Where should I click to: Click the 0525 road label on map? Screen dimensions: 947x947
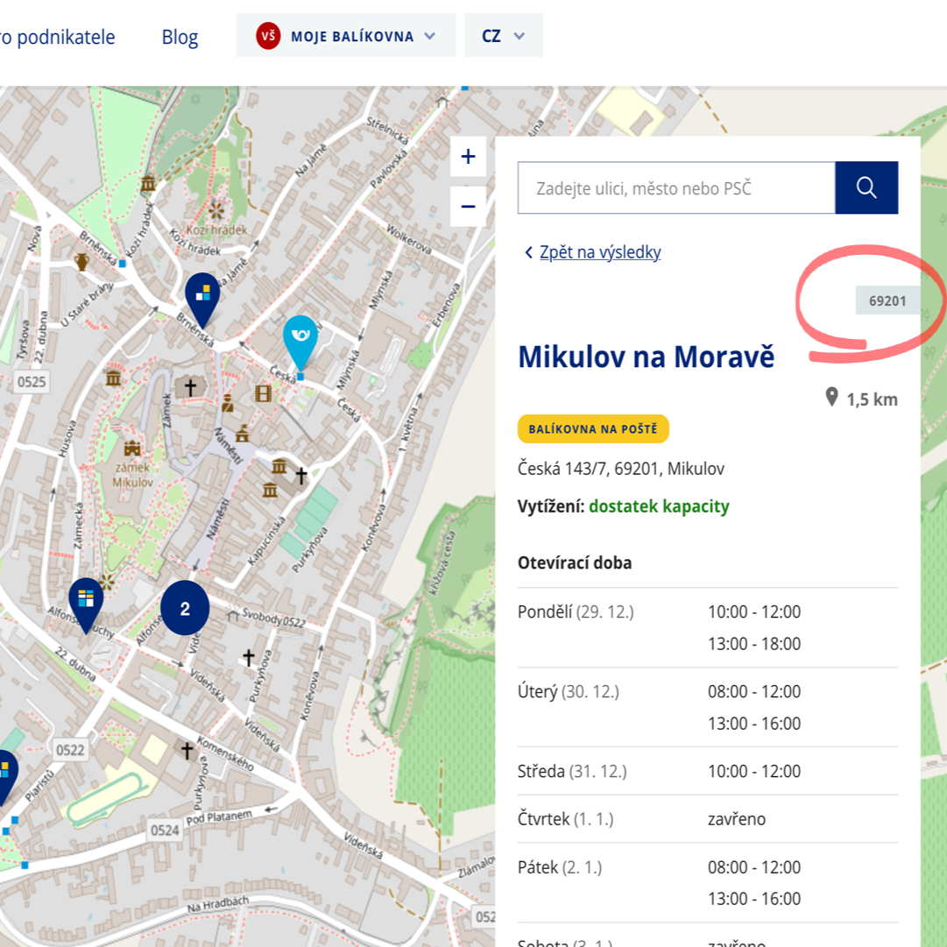32,382
